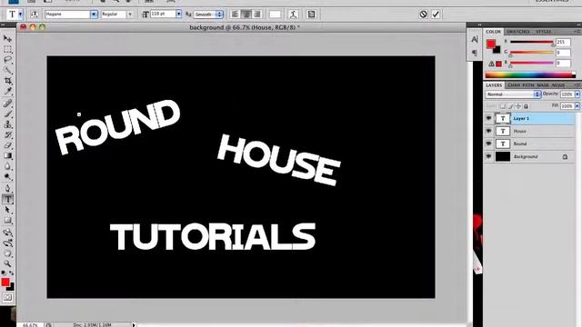This screenshot has height=327, width=582.
Task: Hide the Layer 1 layer
Action: pos(488,118)
